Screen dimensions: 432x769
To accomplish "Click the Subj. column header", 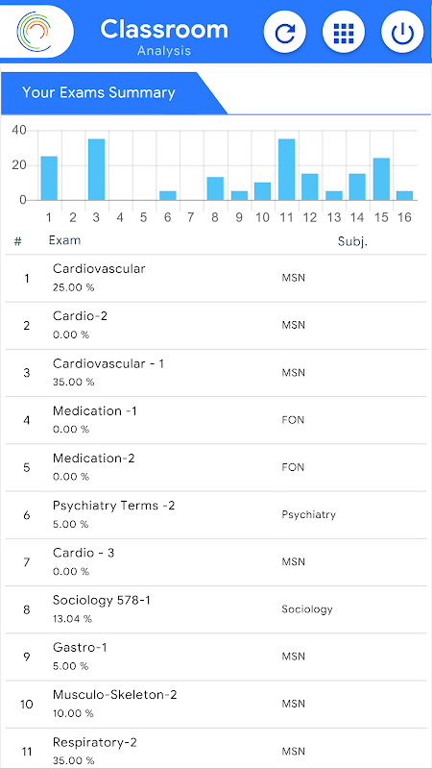I will [x=352, y=241].
